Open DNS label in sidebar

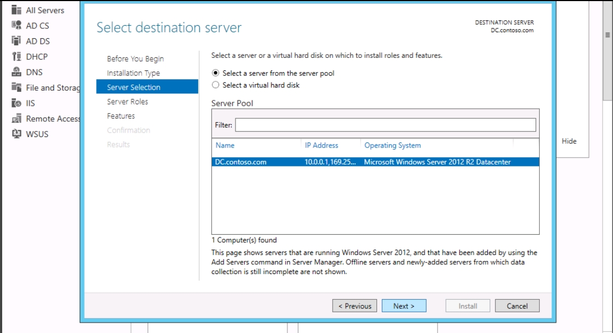tap(34, 72)
